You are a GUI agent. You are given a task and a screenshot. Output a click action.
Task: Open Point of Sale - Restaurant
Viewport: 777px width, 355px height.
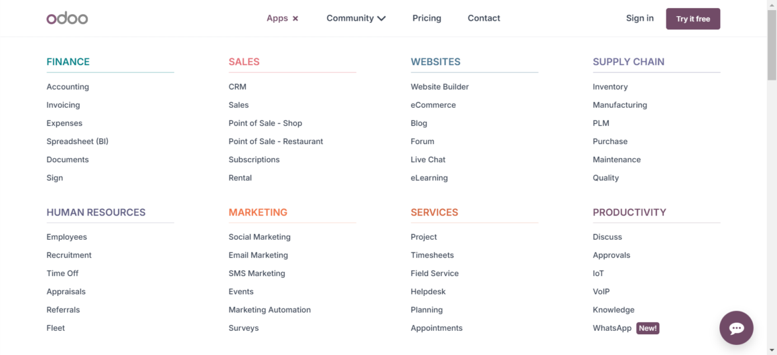(275, 141)
